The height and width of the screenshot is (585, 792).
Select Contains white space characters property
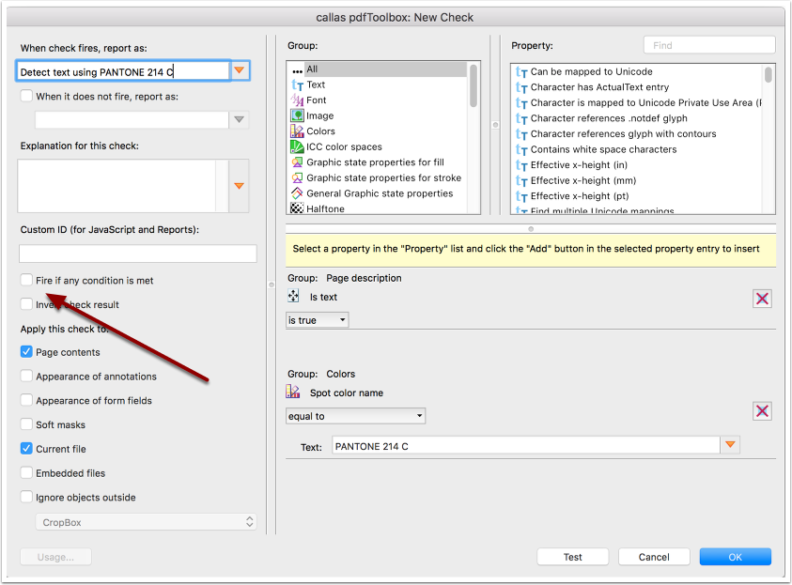tap(637, 150)
